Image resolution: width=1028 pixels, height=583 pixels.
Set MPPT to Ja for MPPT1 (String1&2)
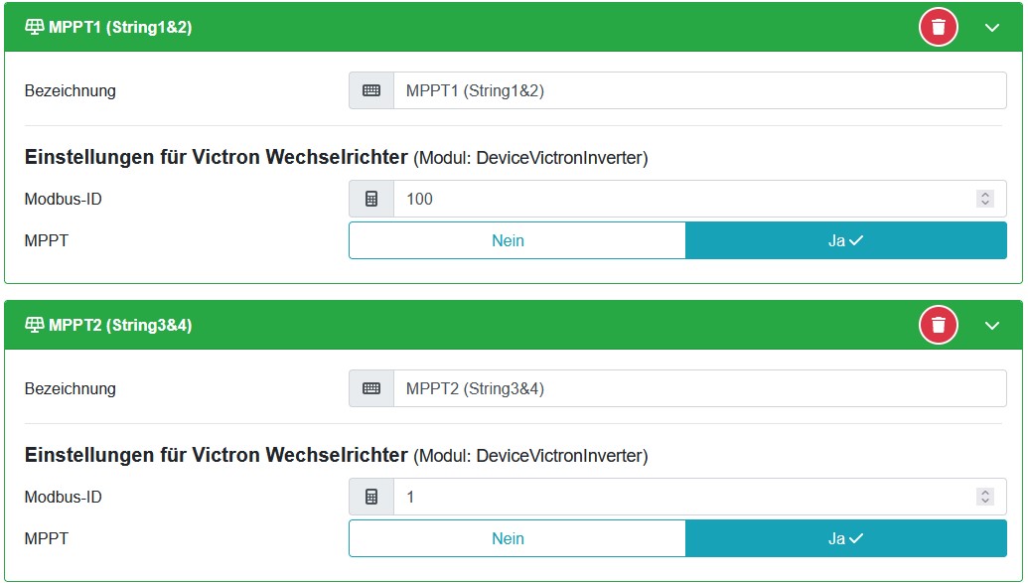(845, 240)
